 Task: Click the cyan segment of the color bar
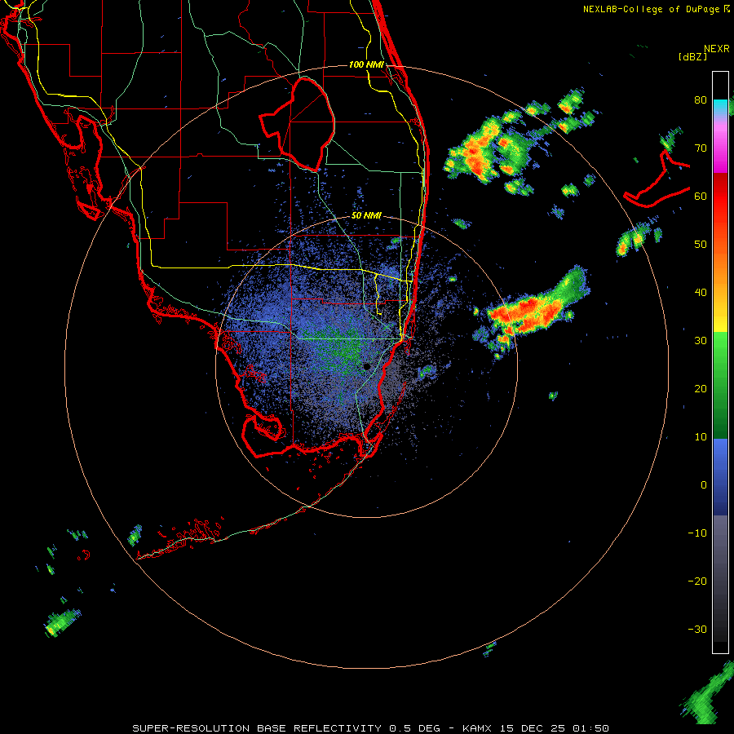click(x=720, y=107)
